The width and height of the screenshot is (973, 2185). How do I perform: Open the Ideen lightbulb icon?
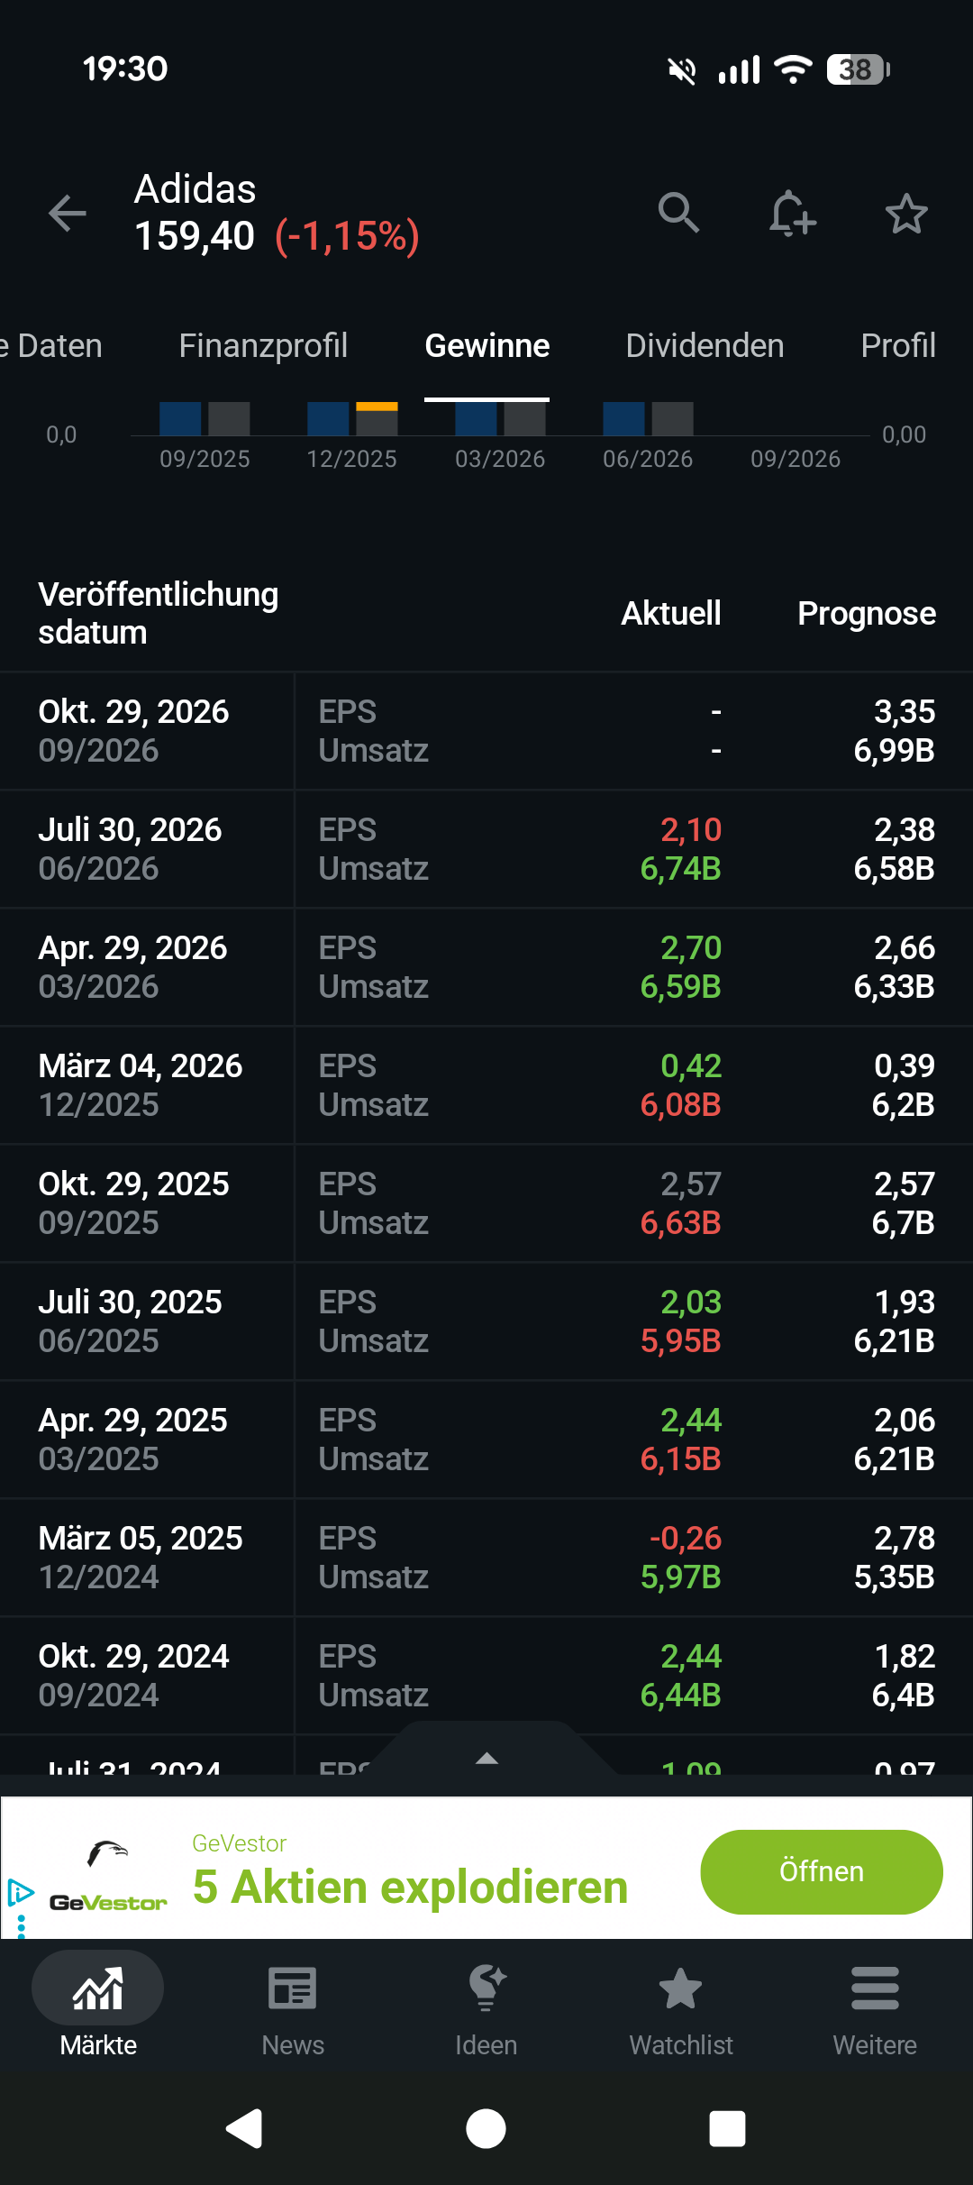486,1988
